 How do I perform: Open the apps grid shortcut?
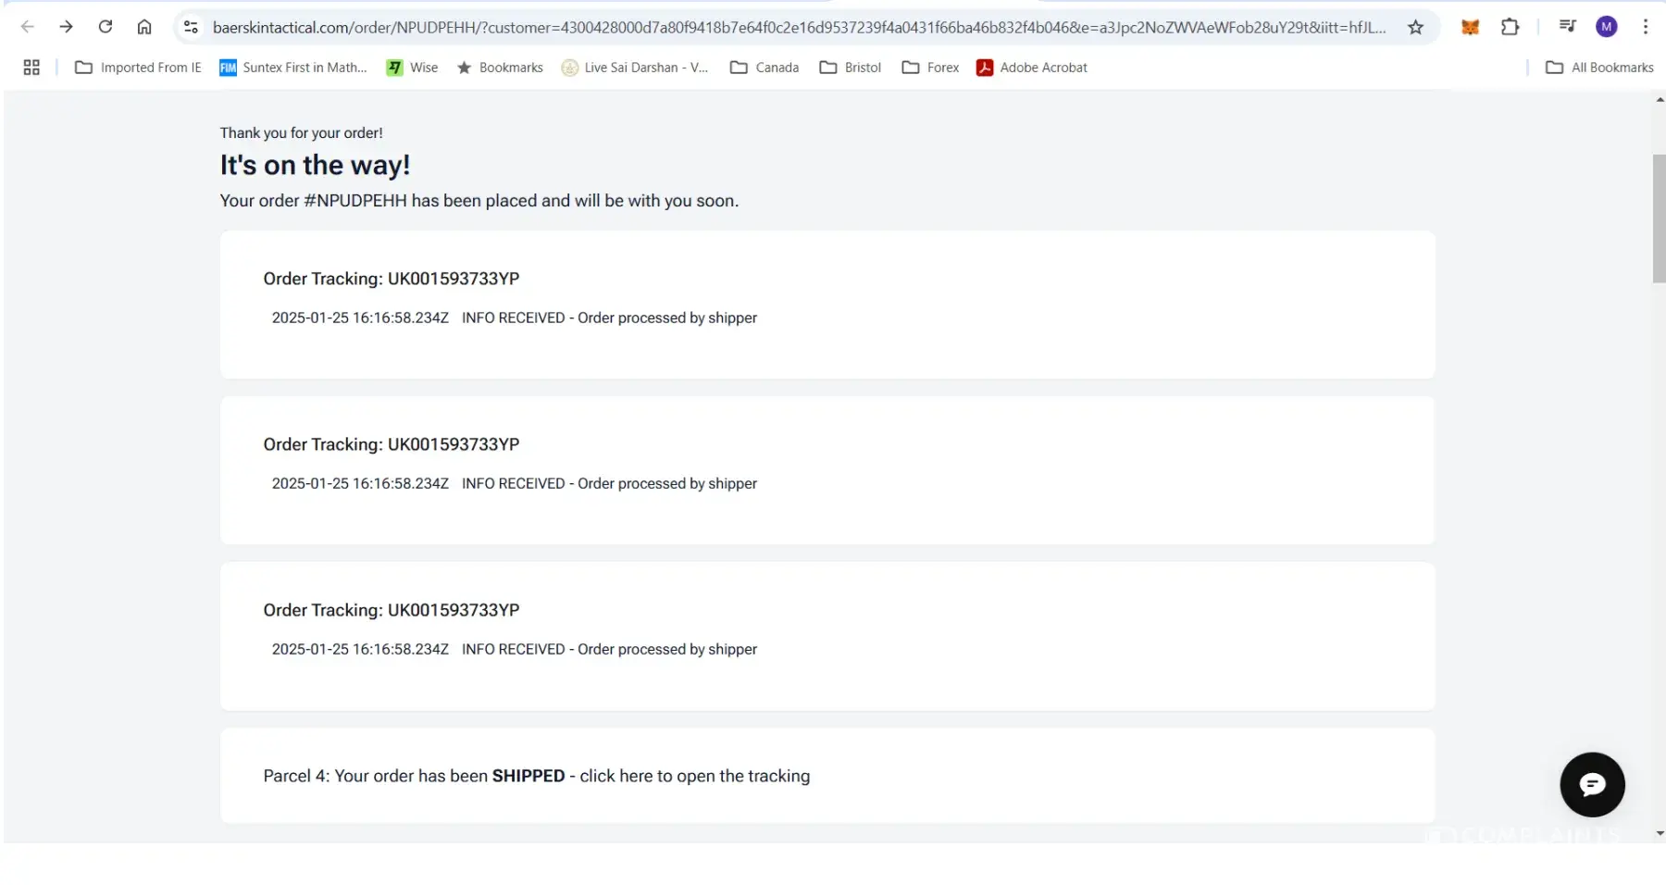tap(31, 68)
